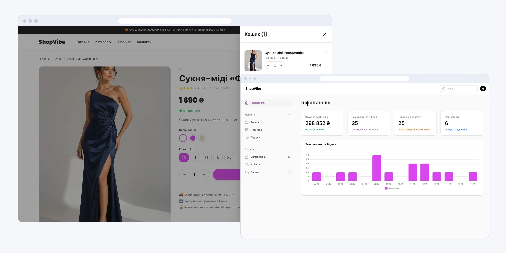Screen dimensions: 506x253
Task: Select size XL
Action: tap(229, 157)
